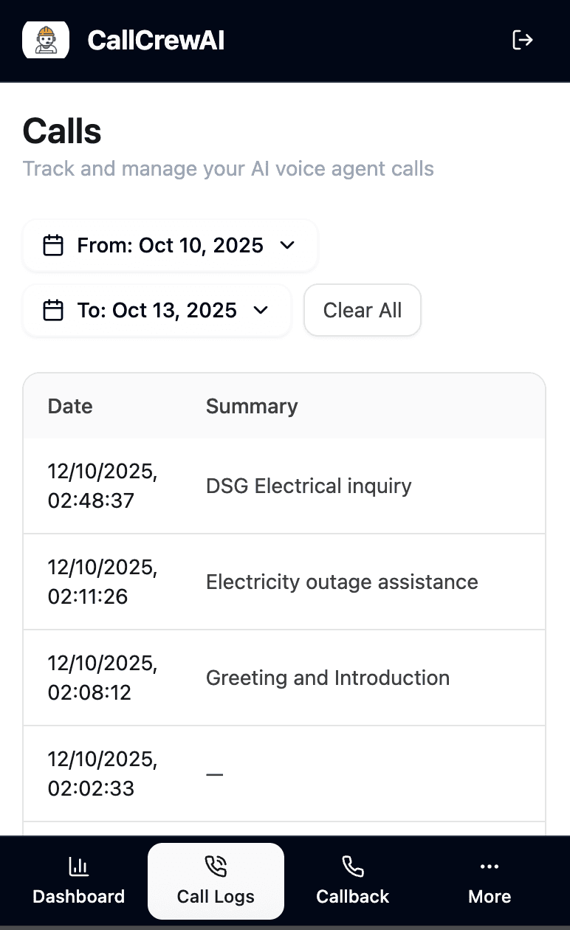Expand the To: Oct 13, 2025 chevron
The width and height of the screenshot is (570, 930).
(x=261, y=310)
